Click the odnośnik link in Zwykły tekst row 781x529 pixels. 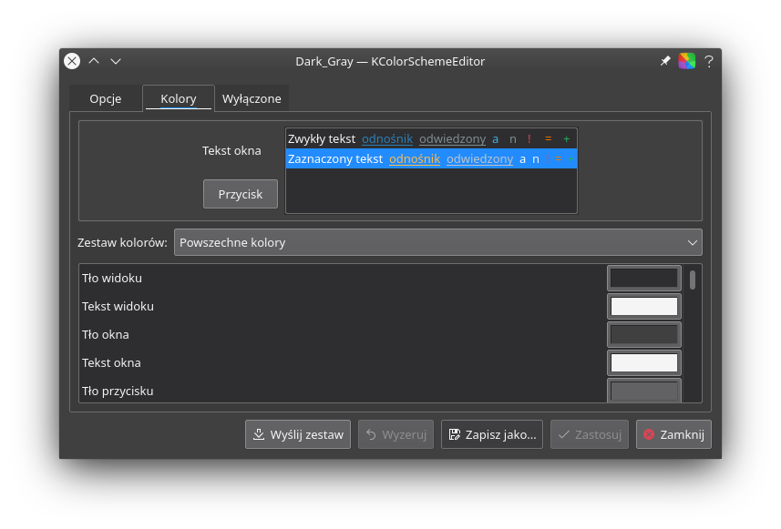387,138
